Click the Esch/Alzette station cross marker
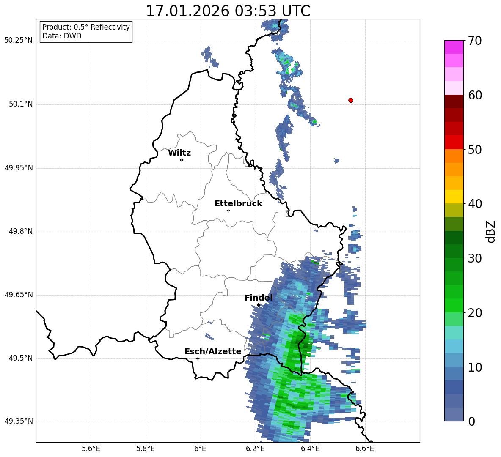 point(198,358)
